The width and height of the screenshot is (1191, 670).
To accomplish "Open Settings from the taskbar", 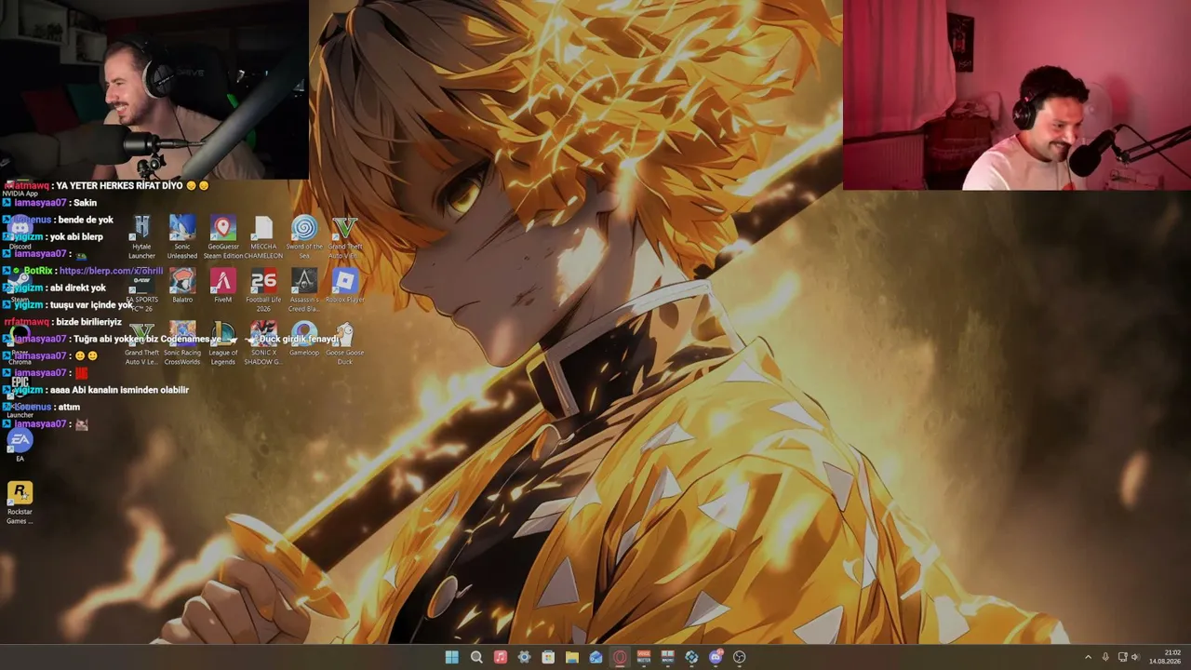I will (524, 657).
